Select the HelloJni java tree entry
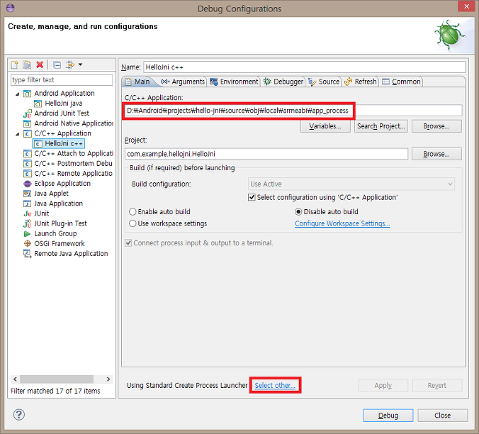 click(x=64, y=104)
